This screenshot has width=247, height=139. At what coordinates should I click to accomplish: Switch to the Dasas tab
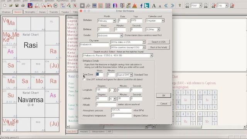(42, 12)
